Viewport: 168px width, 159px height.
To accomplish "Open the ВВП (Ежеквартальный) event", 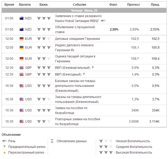I will [x=72, y=68].
